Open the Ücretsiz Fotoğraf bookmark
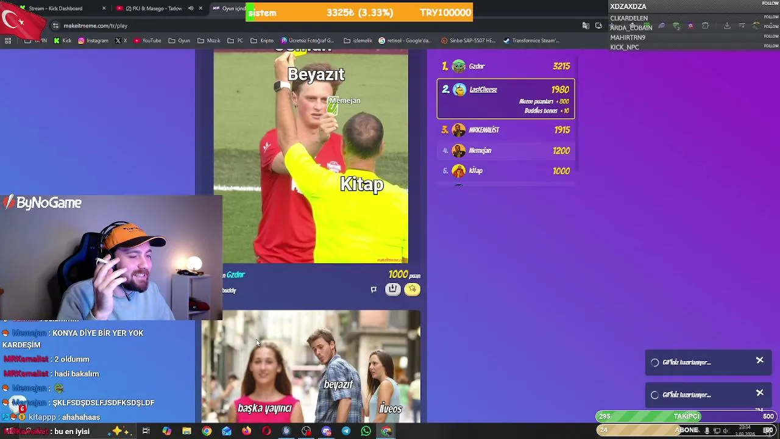 [307, 41]
